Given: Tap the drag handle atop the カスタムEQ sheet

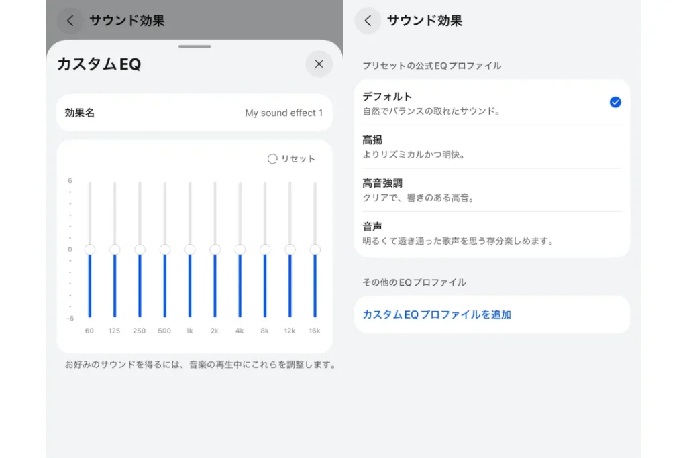Looking at the screenshot, I should click(193, 47).
